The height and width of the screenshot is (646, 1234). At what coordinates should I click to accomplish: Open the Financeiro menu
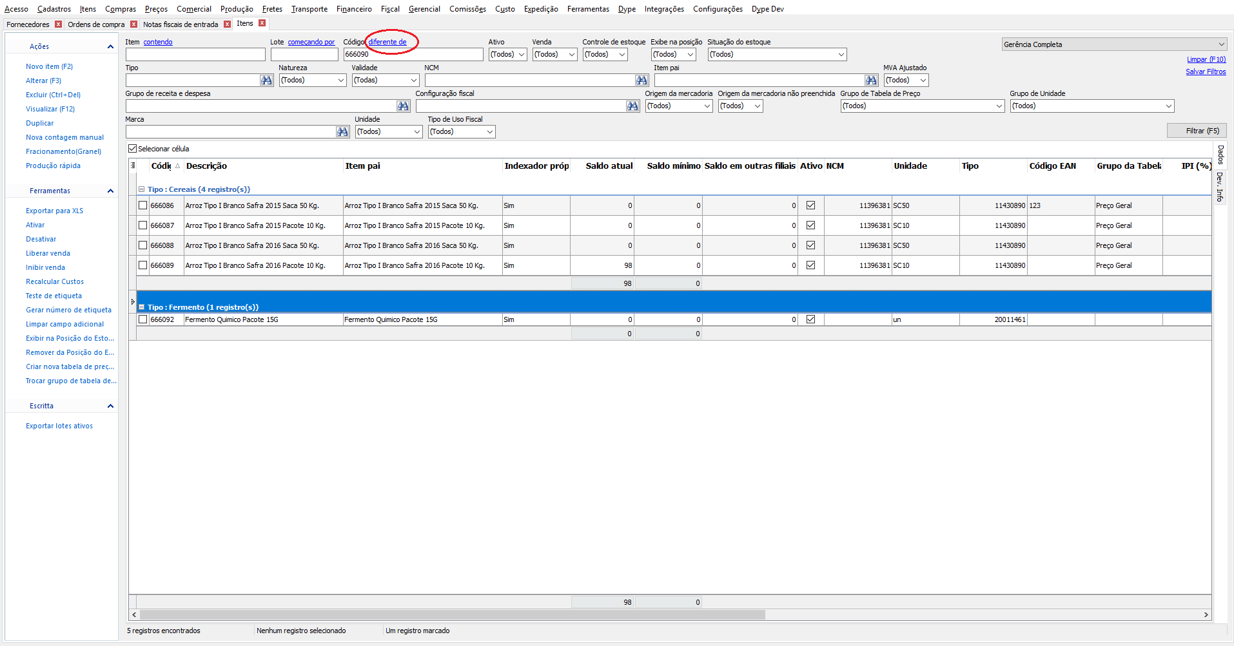pyautogui.click(x=354, y=9)
